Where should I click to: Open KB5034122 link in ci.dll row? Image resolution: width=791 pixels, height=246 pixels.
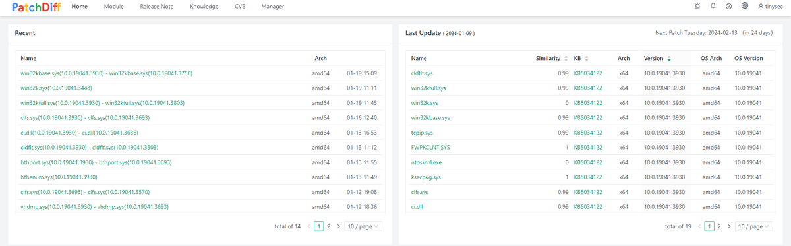[589, 207]
